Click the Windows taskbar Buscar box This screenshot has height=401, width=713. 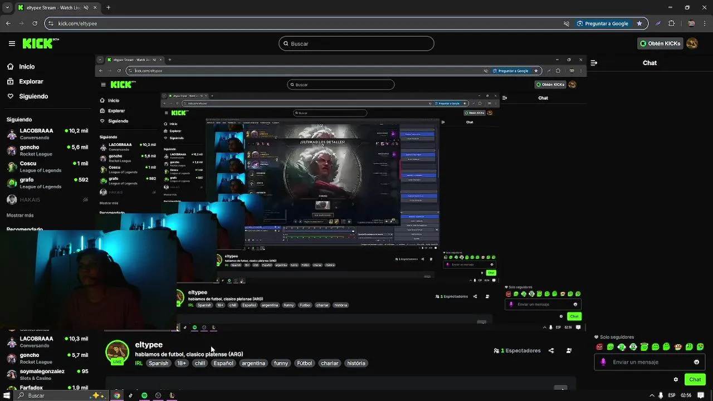tap(61, 395)
